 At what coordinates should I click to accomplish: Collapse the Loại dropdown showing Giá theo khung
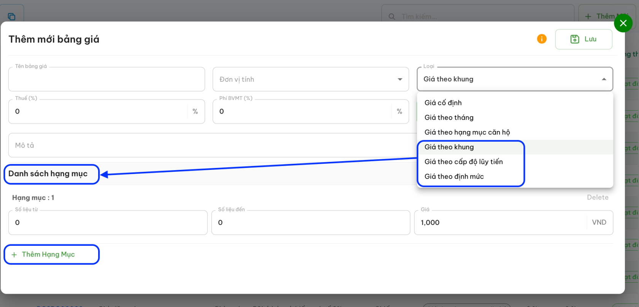(x=515, y=79)
